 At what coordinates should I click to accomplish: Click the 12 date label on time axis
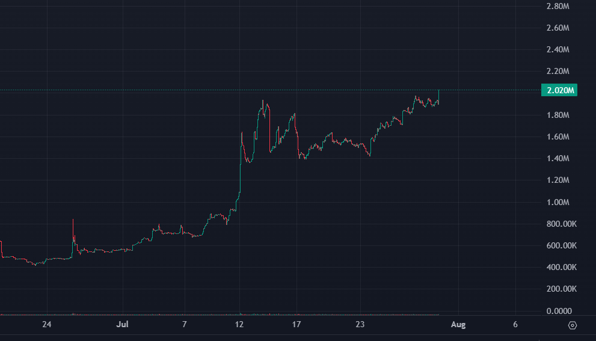click(239, 324)
